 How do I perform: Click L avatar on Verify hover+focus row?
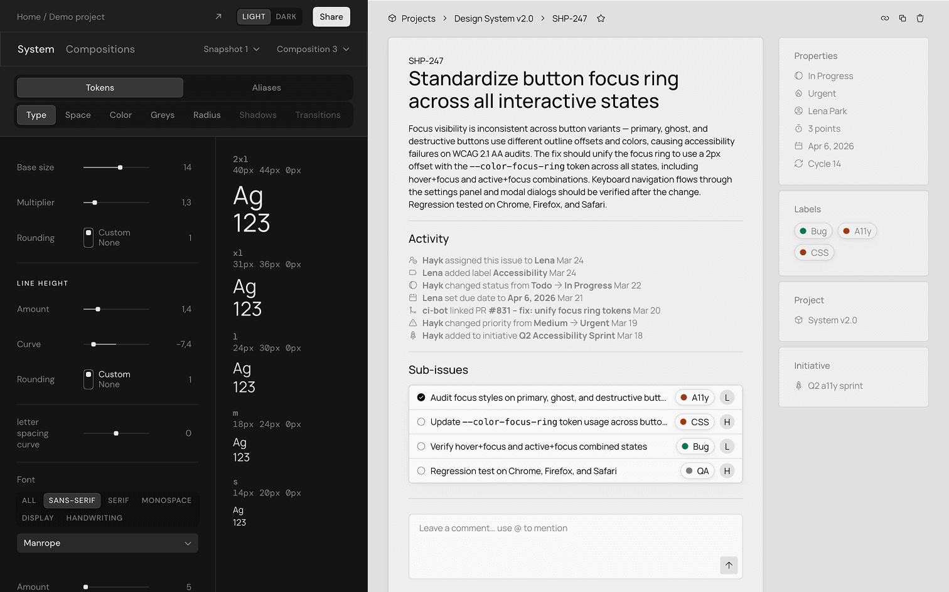coord(727,447)
